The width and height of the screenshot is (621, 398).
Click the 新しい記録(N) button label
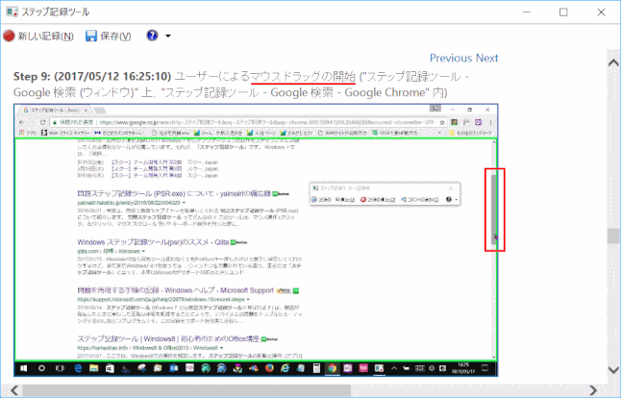pos(45,37)
